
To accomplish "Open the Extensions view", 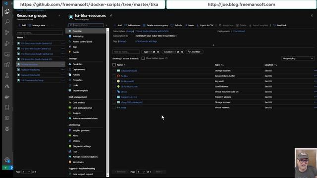I will 7,65.
